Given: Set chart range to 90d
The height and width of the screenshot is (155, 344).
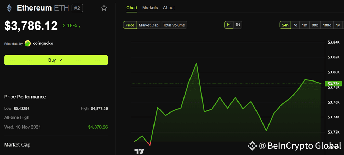Looking at the screenshot, I should pyautogui.click(x=315, y=25).
